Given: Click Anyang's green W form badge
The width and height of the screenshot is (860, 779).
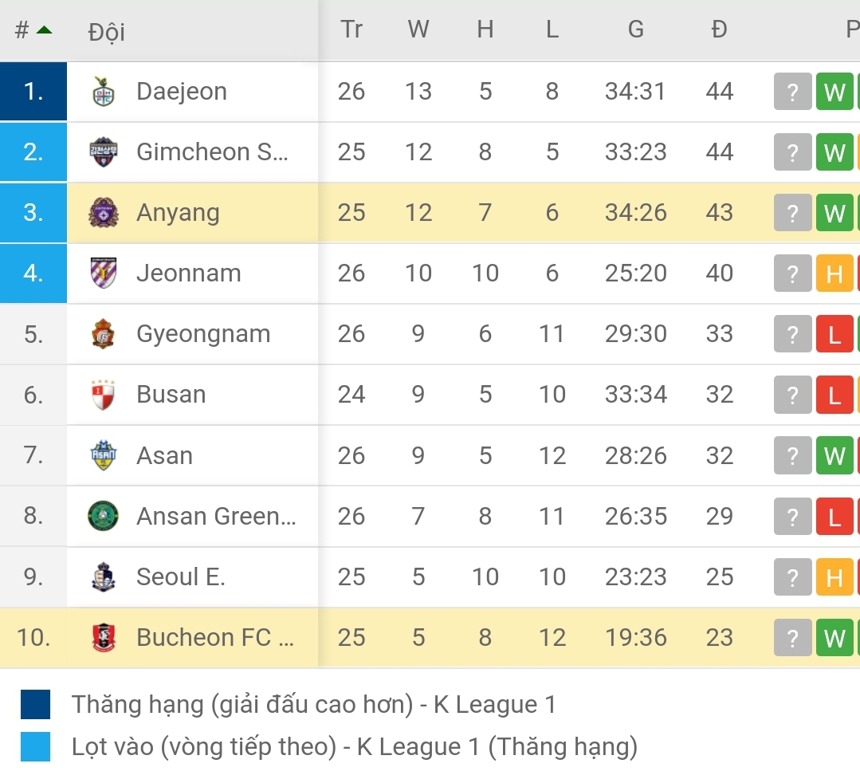Looking at the screenshot, I should (834, 213).
